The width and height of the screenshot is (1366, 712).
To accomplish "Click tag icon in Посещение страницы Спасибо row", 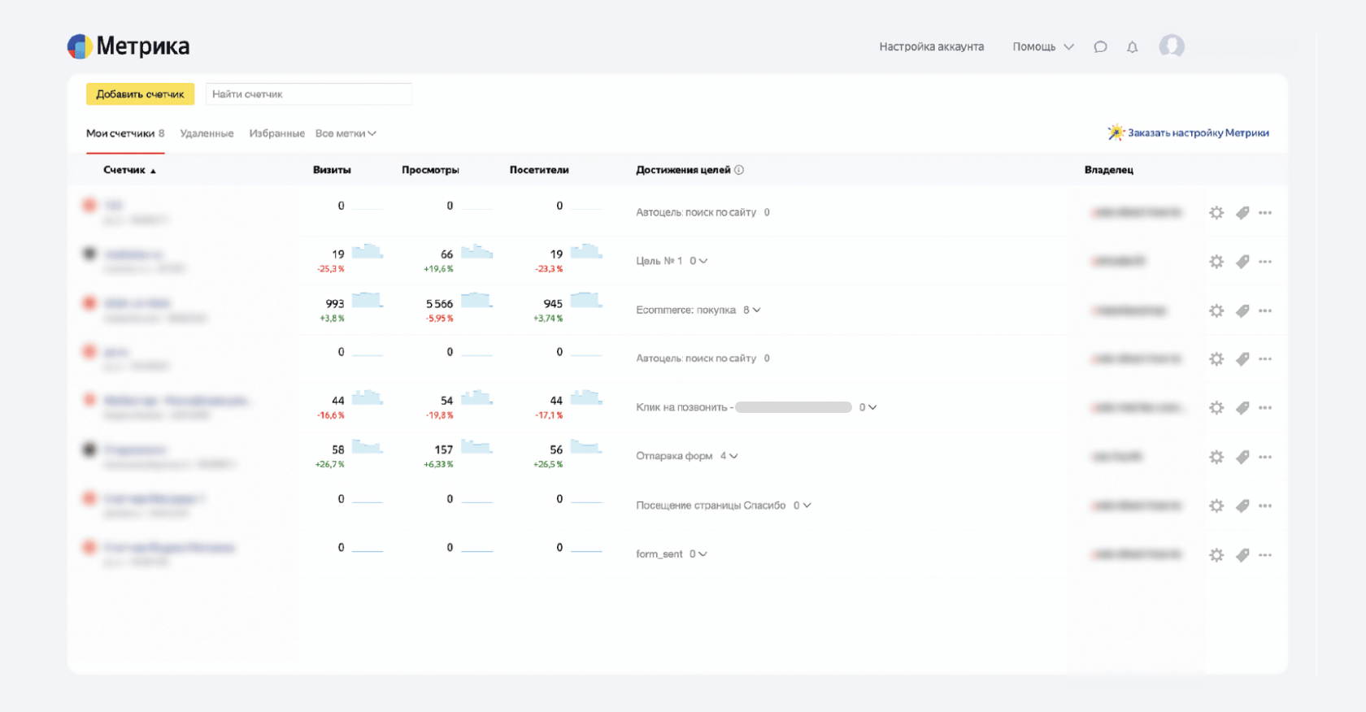I will coord(1242,506).
